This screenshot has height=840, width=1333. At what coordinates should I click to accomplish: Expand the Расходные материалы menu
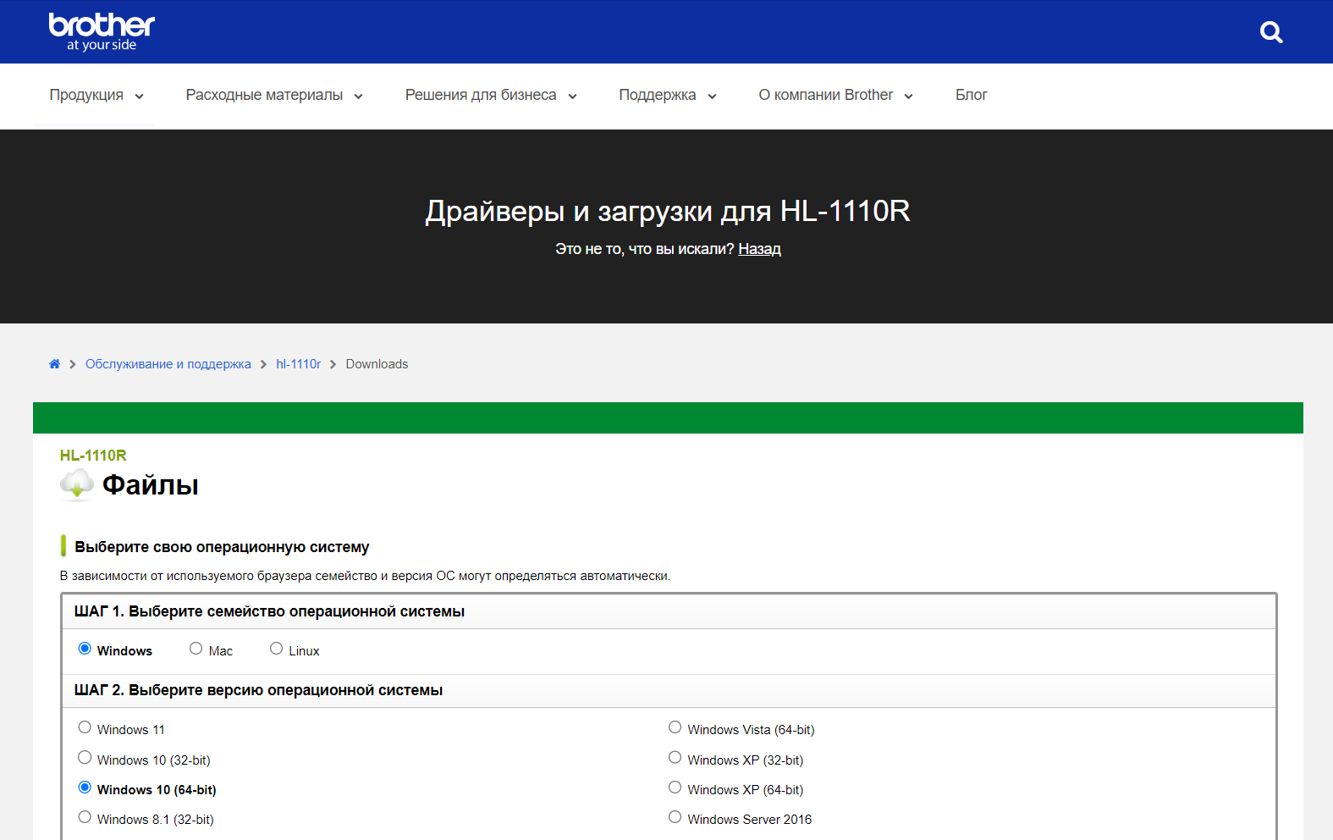click(274, 95)
